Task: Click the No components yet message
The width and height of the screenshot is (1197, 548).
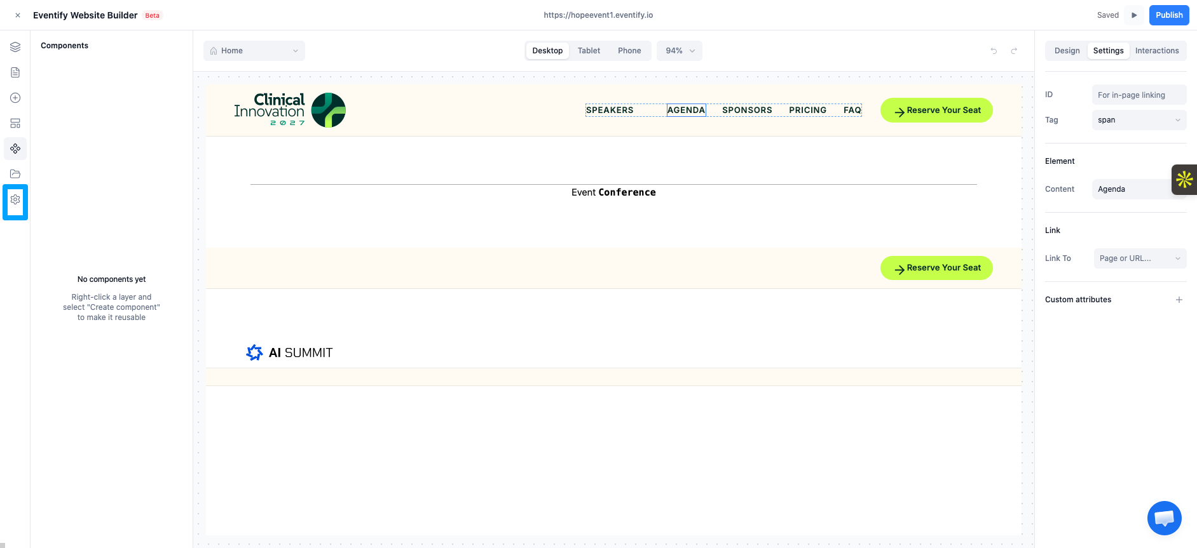Action: pos(111,279)
